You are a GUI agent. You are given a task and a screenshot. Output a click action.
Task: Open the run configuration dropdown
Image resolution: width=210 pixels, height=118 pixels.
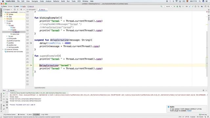tap(168, 7)
